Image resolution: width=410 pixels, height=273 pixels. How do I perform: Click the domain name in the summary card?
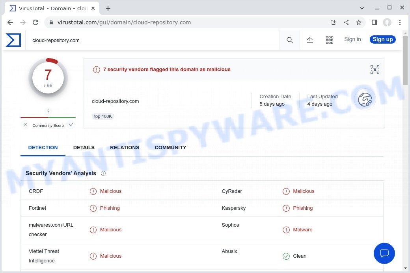pyautogui.click(x=115, y=101)
